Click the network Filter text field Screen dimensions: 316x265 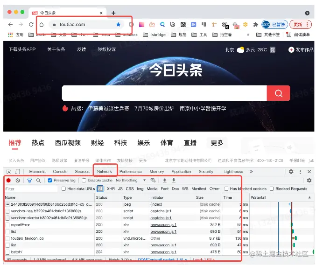tap(31, 189)
